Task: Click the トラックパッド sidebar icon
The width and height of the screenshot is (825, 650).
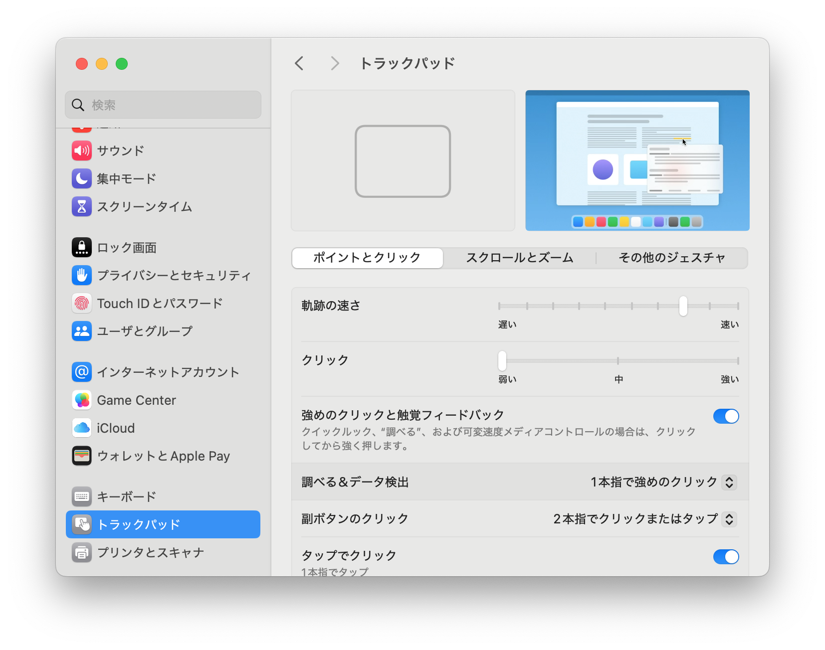Action: point(82,524)
